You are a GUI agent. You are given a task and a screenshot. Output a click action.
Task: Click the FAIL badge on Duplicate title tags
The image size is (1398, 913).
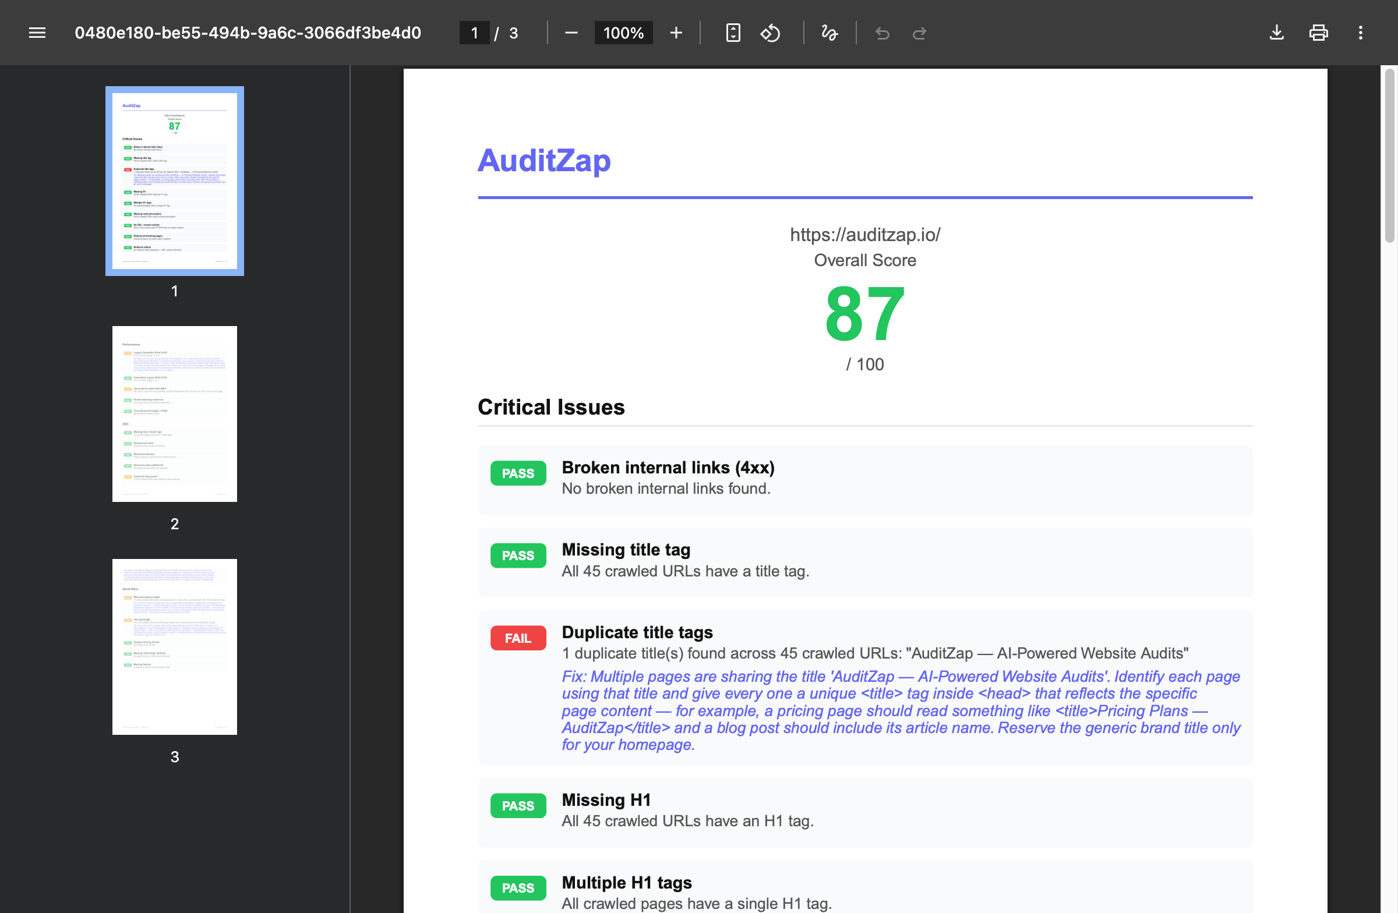(517, 638)
